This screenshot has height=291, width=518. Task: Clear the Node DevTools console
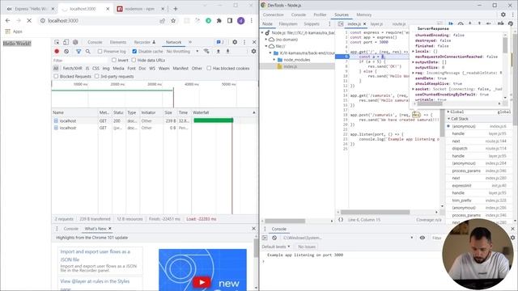tap(274, 238)
